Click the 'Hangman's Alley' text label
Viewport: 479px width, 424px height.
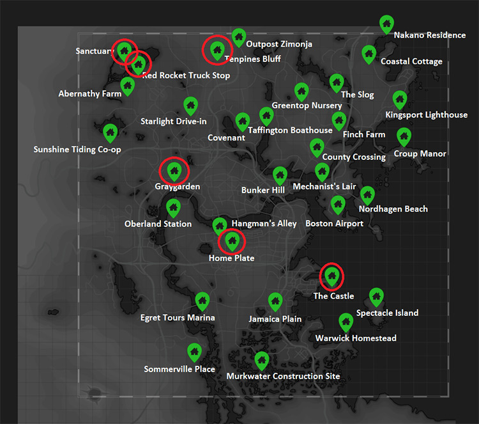coord(264,224)
